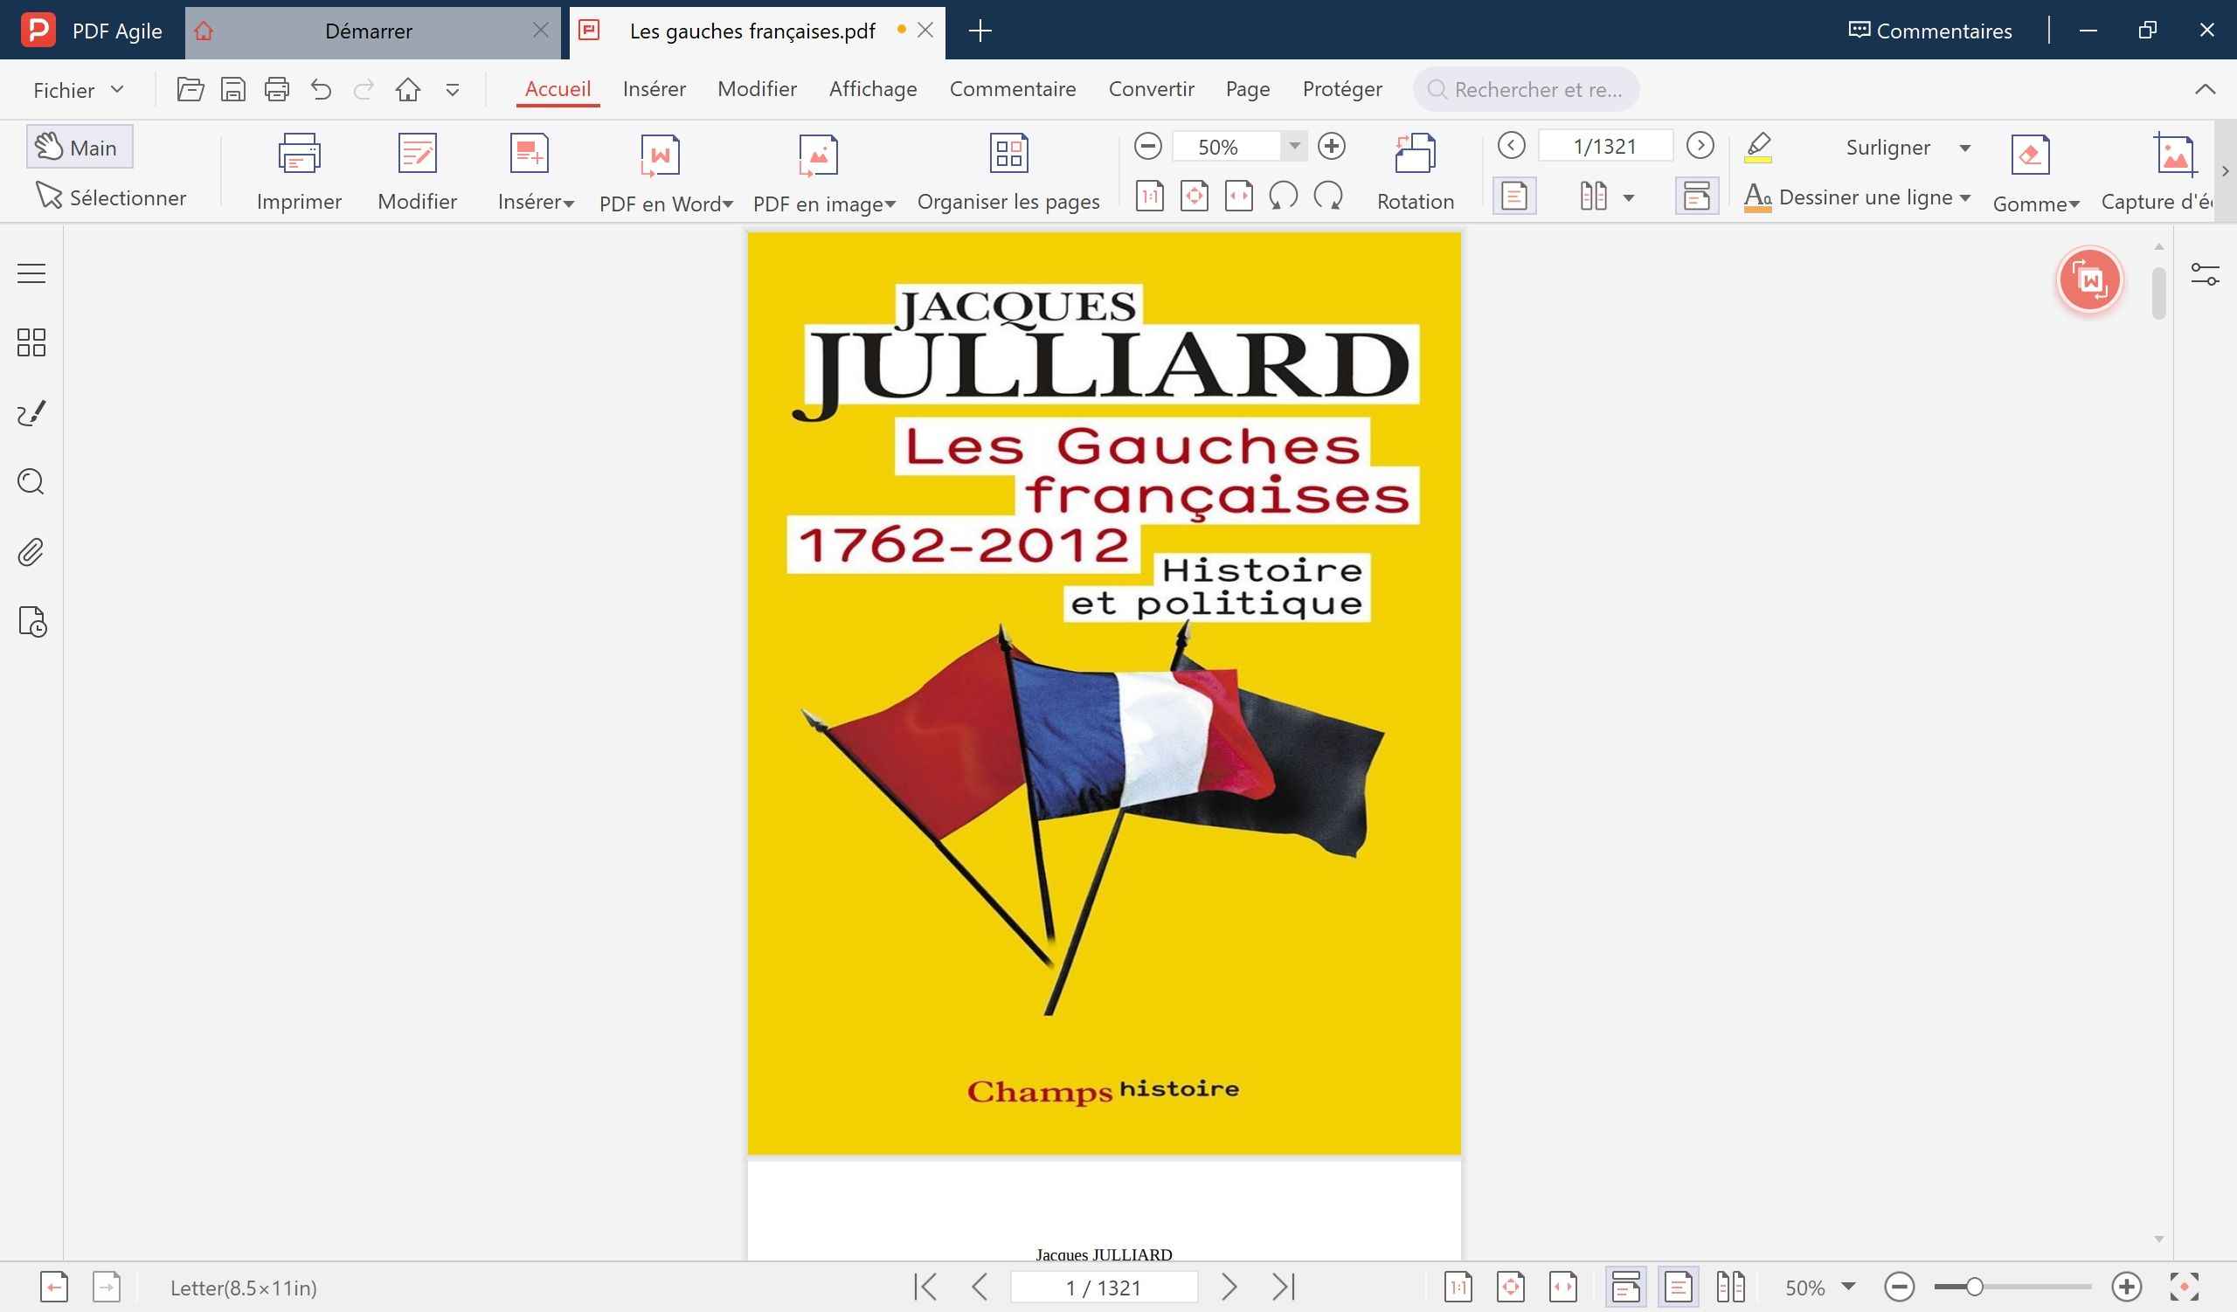The height and width of the screenshot is (1312, 2237).
Task: Toggle continuous scrolling in ribbon
Action: [x=1696, y=196]
